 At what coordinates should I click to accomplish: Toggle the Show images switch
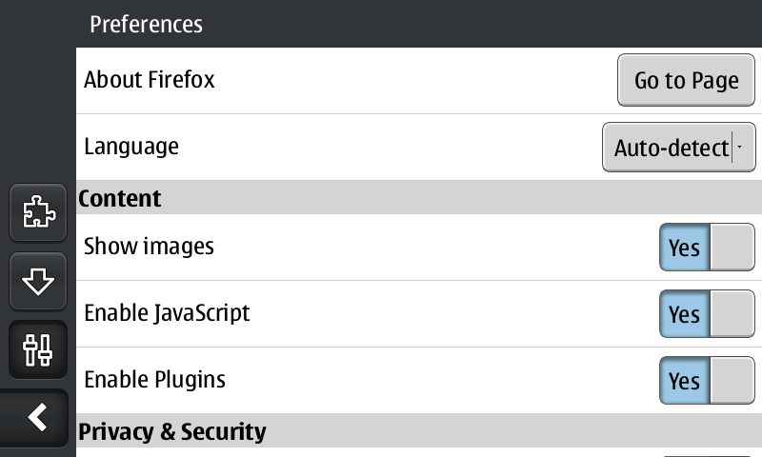(707, 248)
